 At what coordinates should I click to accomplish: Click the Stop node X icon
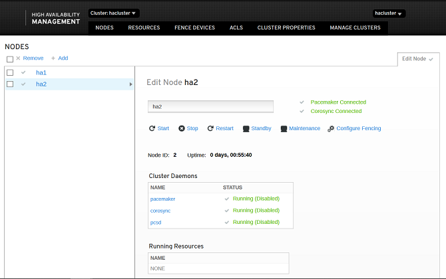tap(182, 128)
